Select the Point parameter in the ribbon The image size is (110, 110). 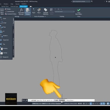coord(34,11)
